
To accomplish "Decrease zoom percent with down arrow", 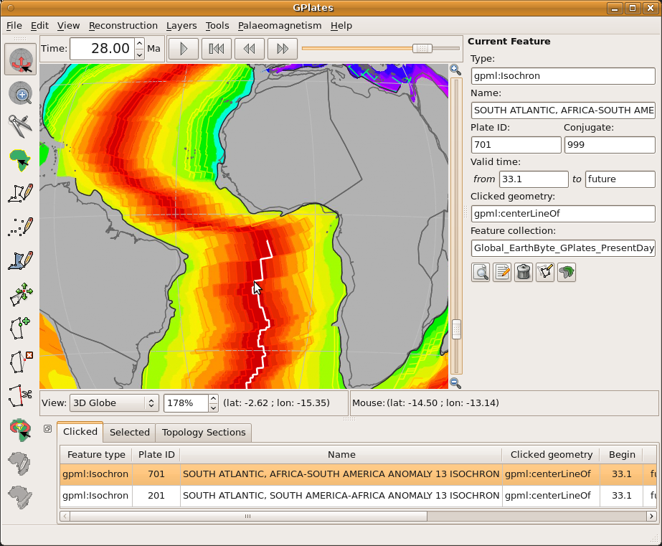I will (214, 408).
